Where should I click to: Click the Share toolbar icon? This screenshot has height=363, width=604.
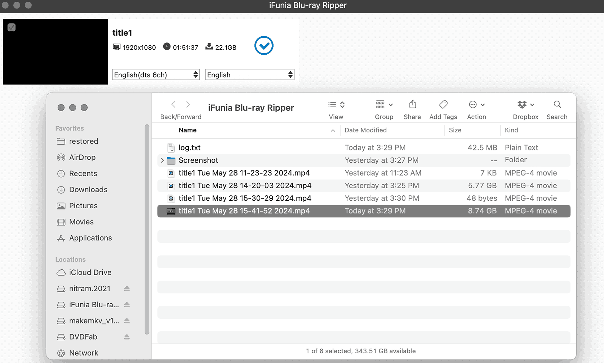(412, 105)
